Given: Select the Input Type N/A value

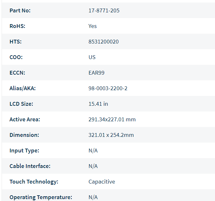Looking at the screenshot, I should coord(93,151).
